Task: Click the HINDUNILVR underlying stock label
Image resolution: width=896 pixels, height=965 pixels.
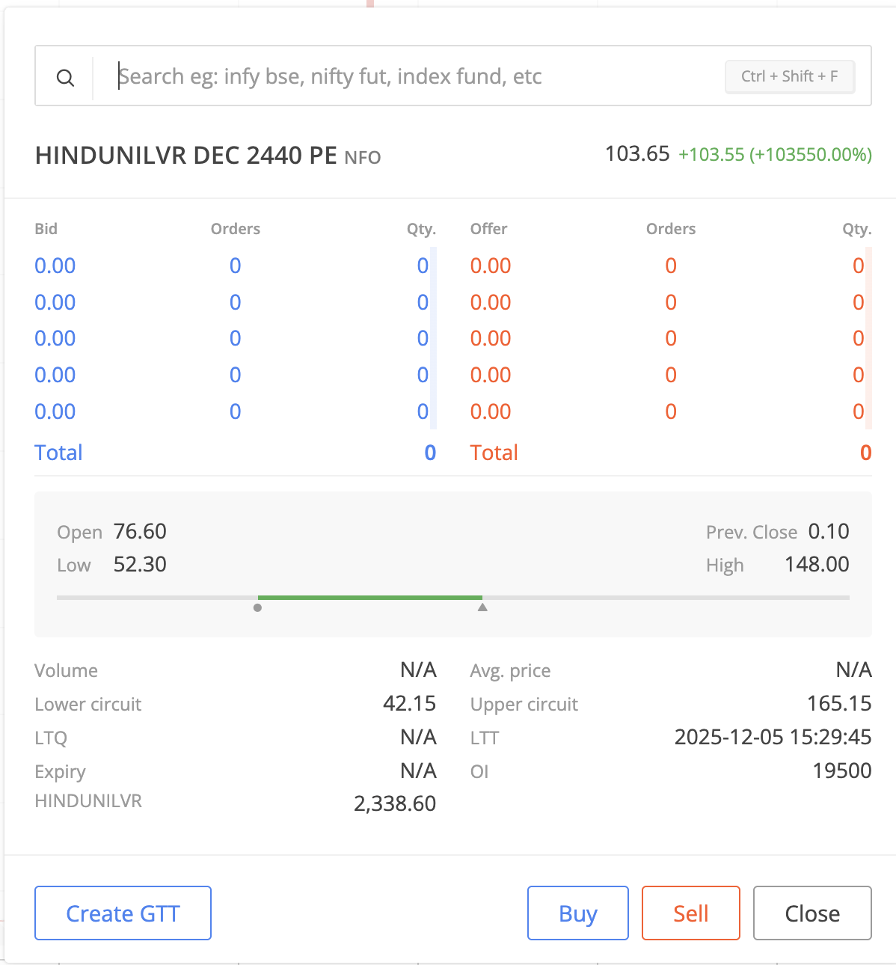Action: 88,801
